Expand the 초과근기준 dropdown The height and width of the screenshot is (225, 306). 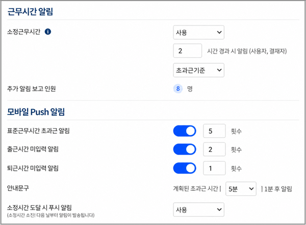coord(198,69)
